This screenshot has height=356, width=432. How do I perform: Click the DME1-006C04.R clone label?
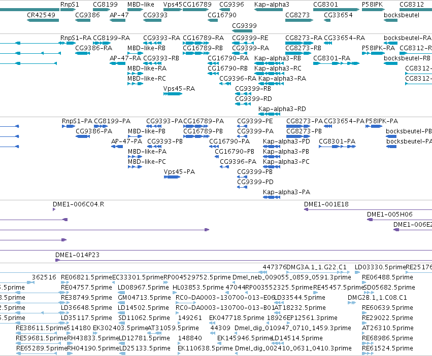(x=78, y=204)
